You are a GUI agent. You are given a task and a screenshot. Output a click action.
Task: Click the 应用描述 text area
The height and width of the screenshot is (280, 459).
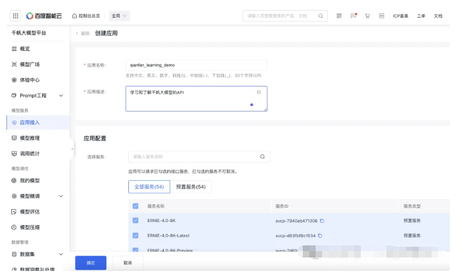point(196,99)
